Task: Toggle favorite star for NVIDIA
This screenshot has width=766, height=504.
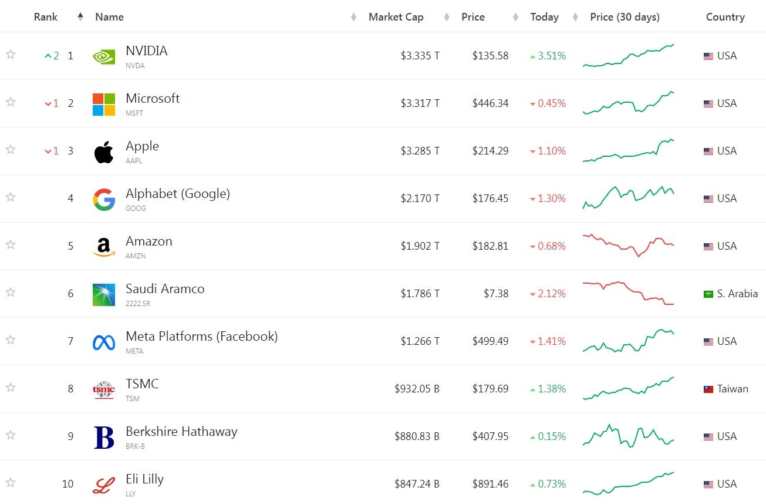Action: coord(11,55)
